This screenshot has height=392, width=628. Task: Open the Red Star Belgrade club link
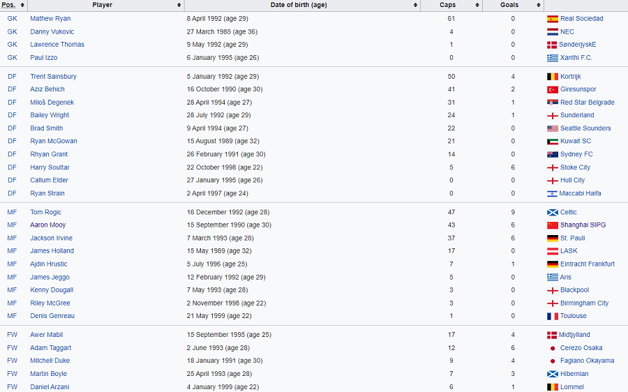click(587, 103)
